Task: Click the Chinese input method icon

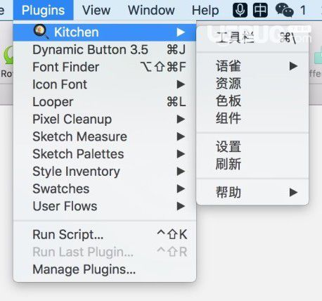Action: [260, 10]
